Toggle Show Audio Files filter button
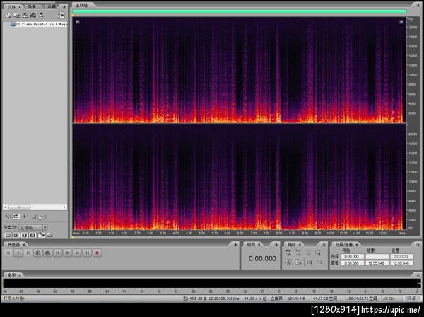 click(x=8, y=234)
